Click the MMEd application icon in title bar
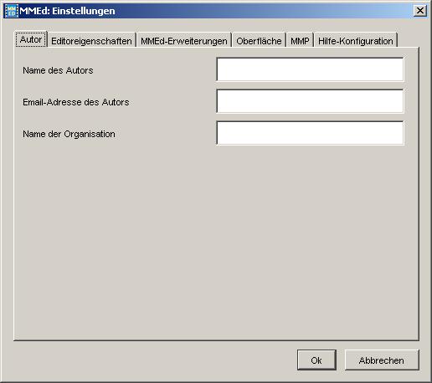Viewport: 432px width, 383px height. point(12,11)
